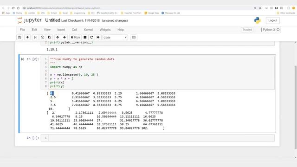Viewport: 297px width, 167px height.
Task: Go forward in browser history
Action: tap(8, 8)
